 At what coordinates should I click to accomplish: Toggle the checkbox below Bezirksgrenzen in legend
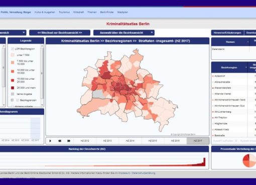(12, 106)
